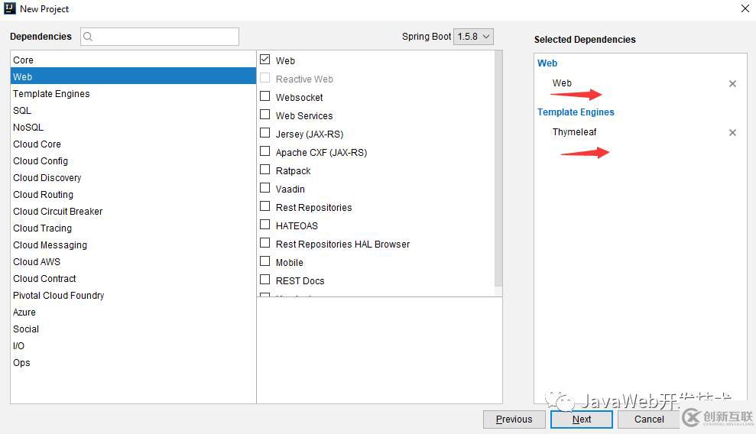Click the dependency list scrollbar
Image resolution: width=756 pixels, height=434 pixels.
pos(498,169)
